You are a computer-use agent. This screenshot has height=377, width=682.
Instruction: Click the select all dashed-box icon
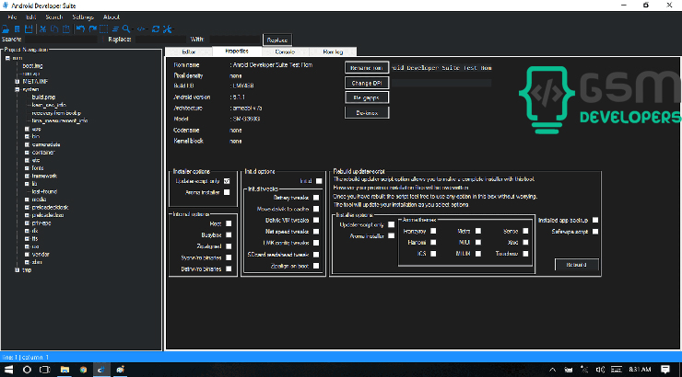(x=103, y=29)
